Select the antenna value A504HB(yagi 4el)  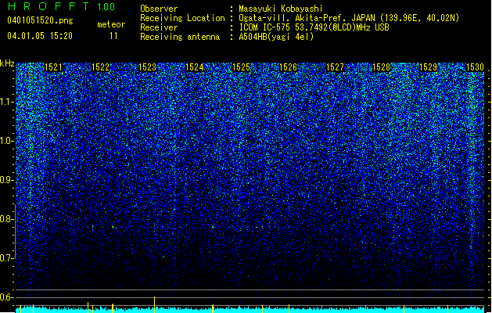point(276,37)
